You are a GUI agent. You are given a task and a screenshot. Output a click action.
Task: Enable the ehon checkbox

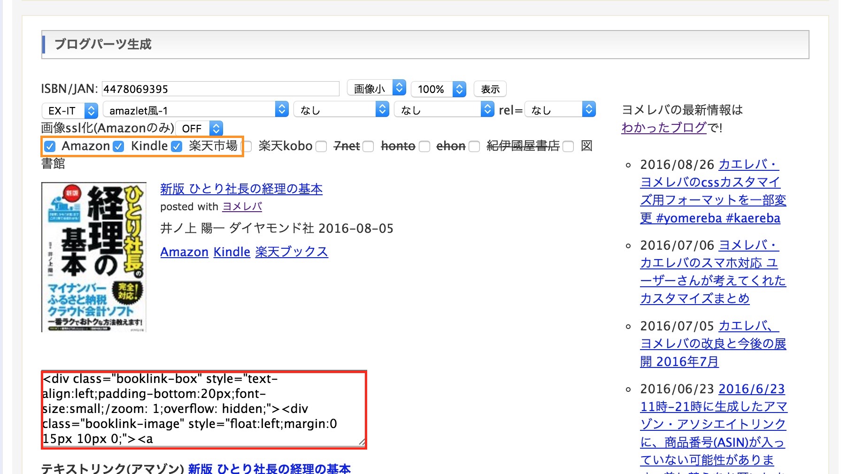pyautogui.click(x=424, y=146)
